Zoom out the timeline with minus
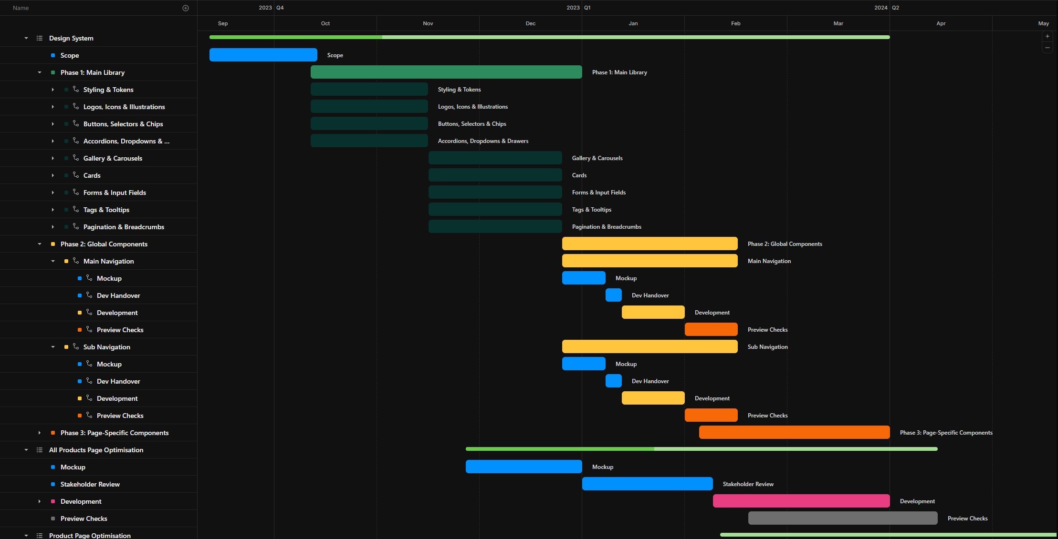Viewport: 1058px width, 539px height. 1047,48
